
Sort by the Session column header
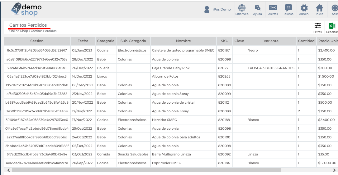(x=37, y=41)
